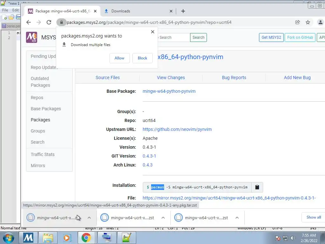Open the mirror.msys2.org file download link
325x244 pixels.
point(229,198)
